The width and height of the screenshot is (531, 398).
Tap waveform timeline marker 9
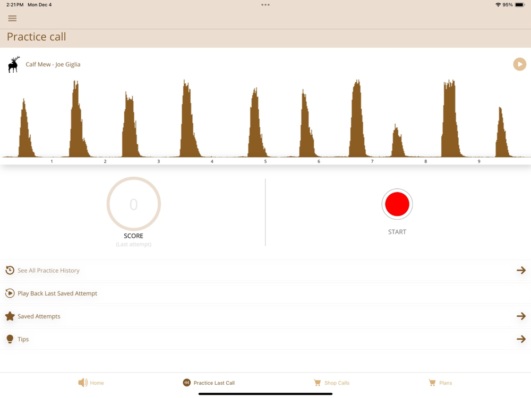click(x=479, y=161)
